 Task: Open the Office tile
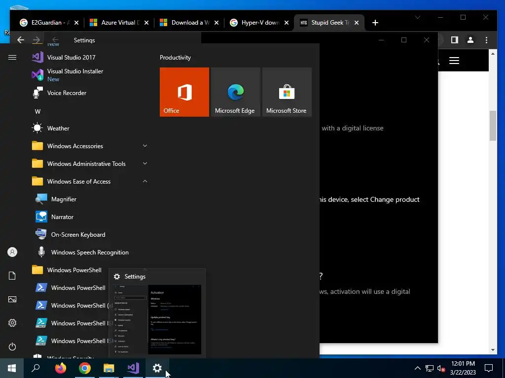pos(184,92)
